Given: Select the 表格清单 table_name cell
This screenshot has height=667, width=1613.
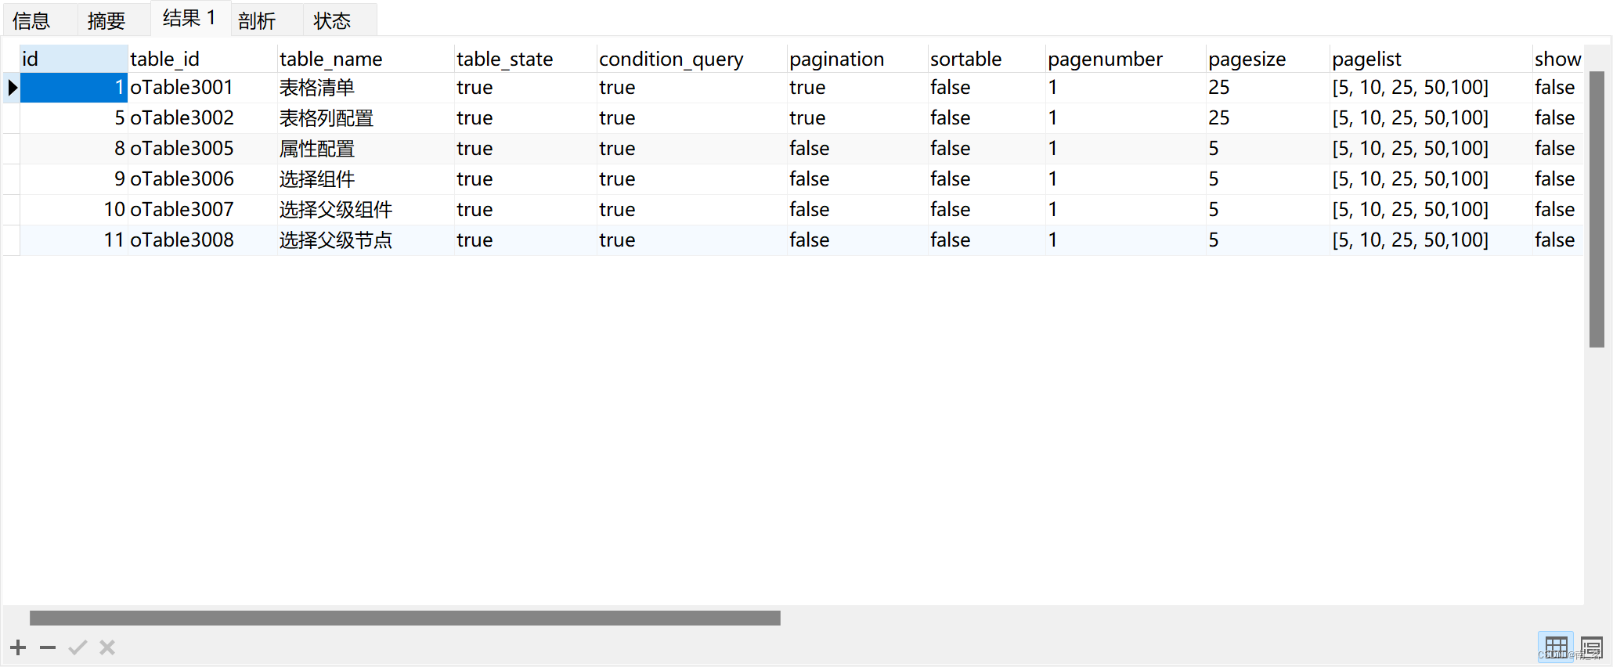Looking at the screenshot, I should pyautogui.click(x=366, y=88).
